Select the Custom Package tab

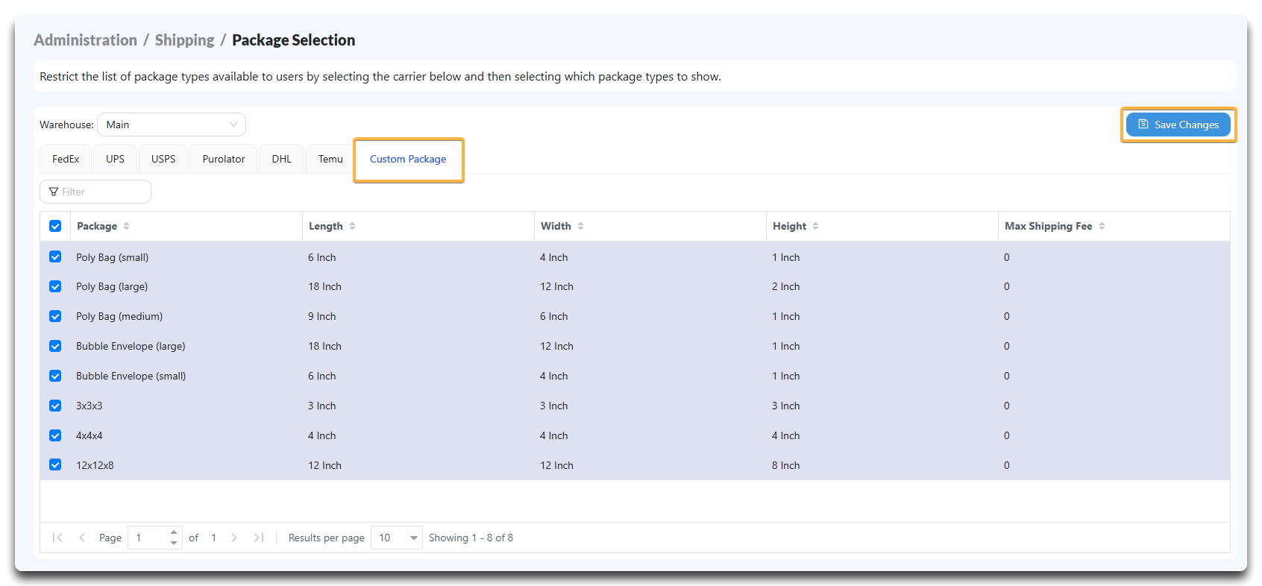pos(408,159)
